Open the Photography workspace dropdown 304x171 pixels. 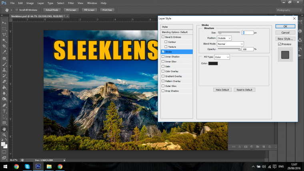click(289, 10)
